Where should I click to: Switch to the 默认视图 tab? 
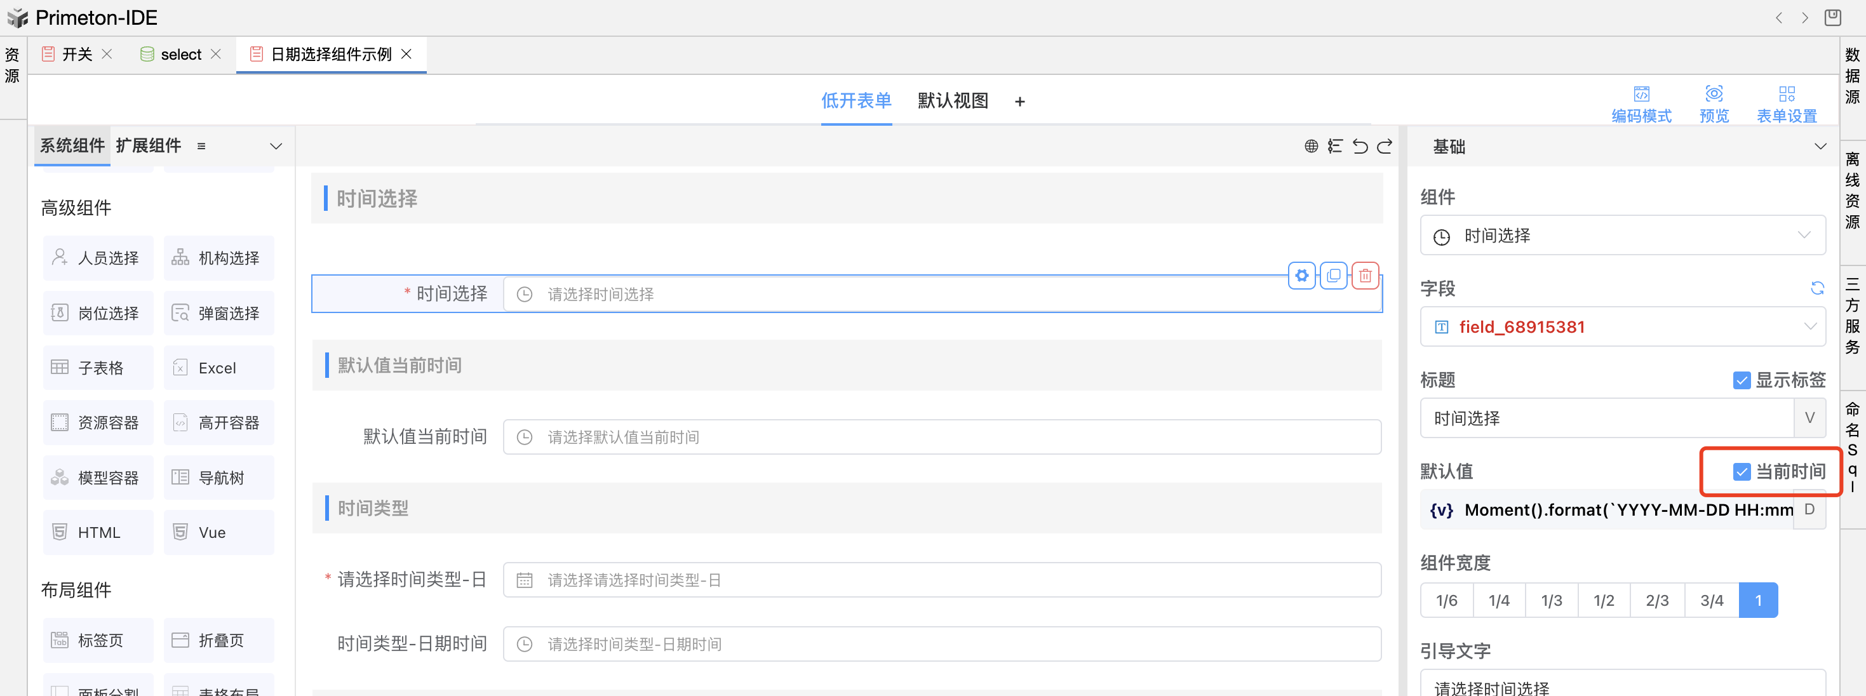point(952,101)
